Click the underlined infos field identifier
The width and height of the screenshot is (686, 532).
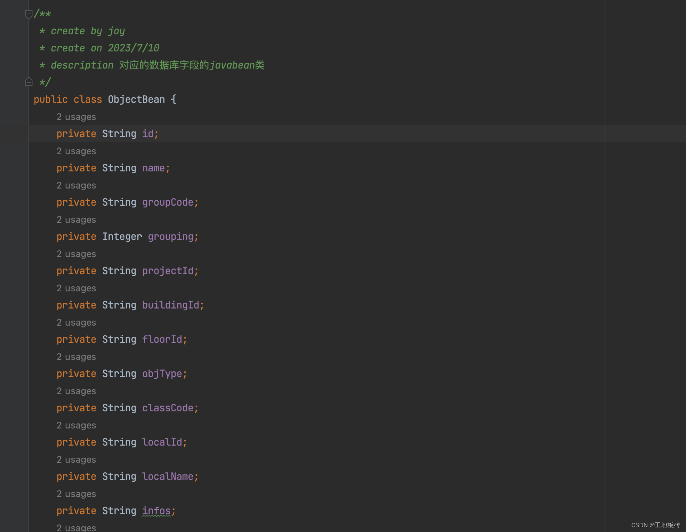(156, 511)
